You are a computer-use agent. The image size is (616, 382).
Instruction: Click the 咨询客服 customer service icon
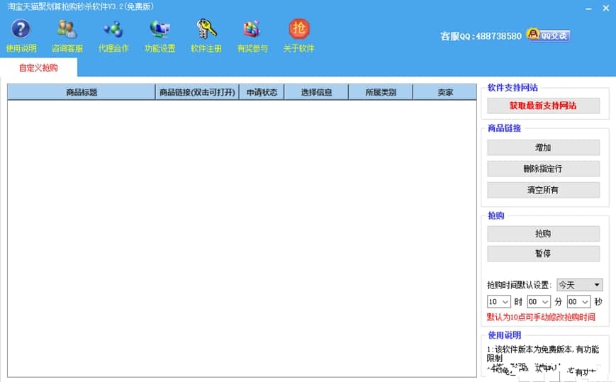pos(67,30)
